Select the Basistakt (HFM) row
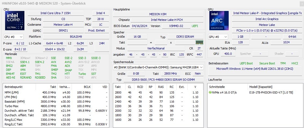Screen dimensions: 304x128 click(x=56, y=102)
